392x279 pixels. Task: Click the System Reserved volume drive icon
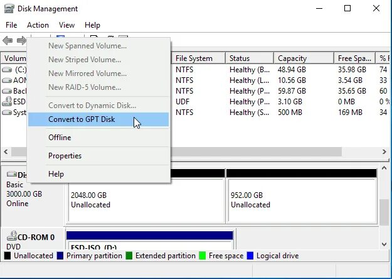click(7, 112)
